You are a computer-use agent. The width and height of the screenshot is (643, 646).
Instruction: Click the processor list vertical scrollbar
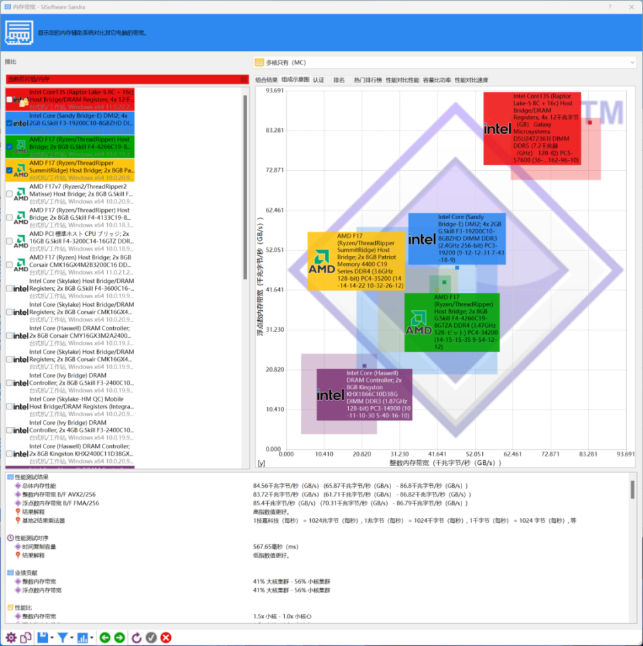click(246, 187)
